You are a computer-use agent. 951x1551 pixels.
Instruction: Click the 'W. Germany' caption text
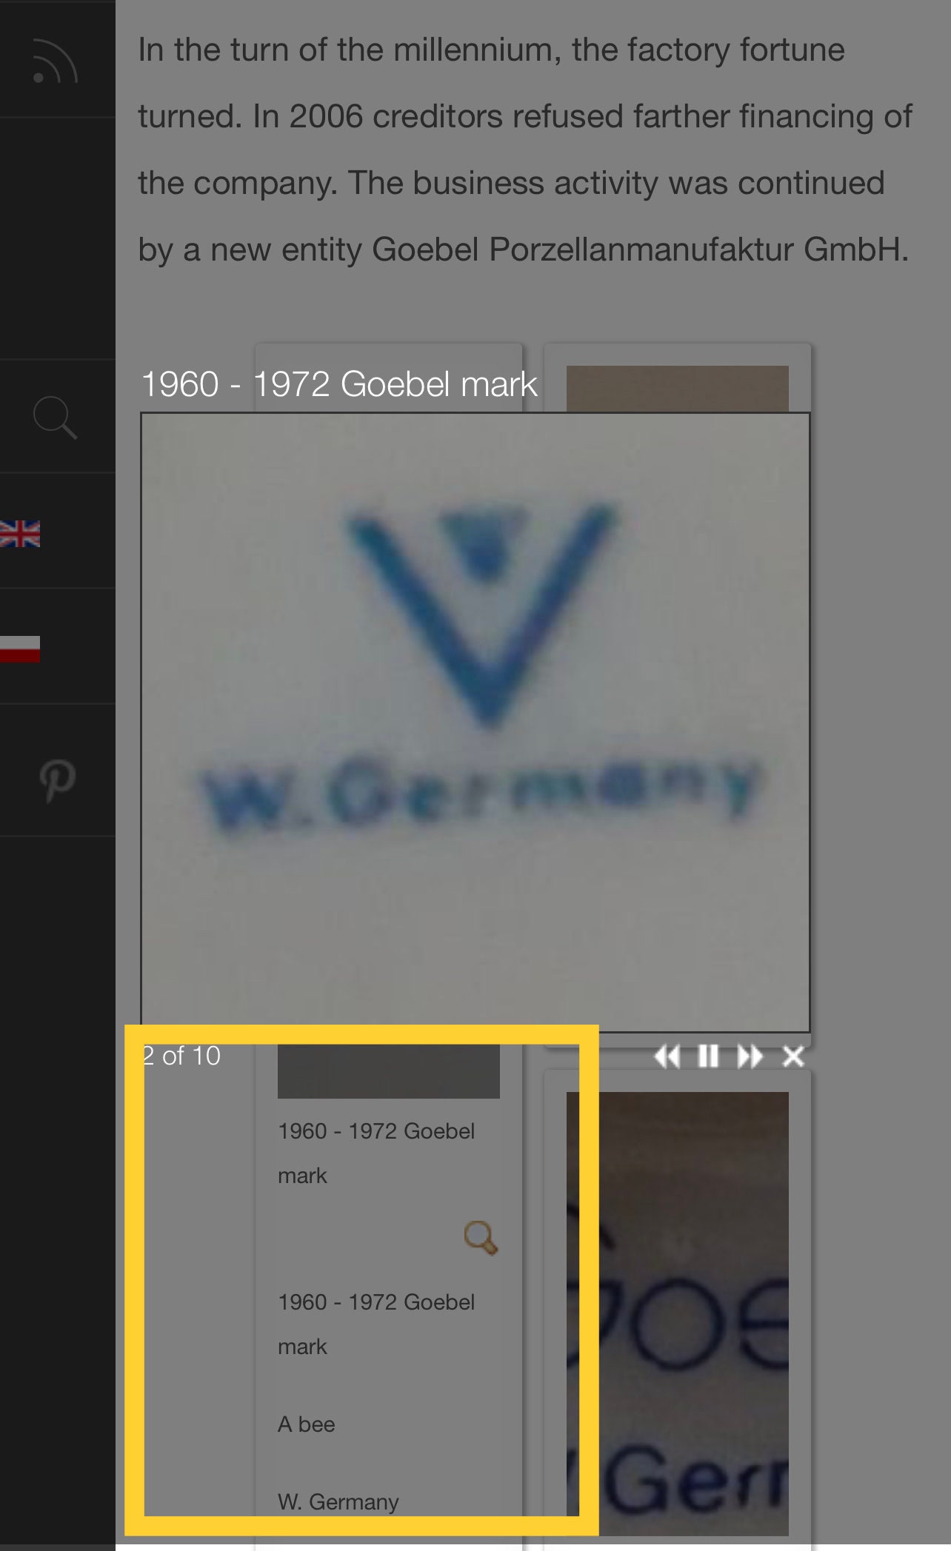point(338,1502)
